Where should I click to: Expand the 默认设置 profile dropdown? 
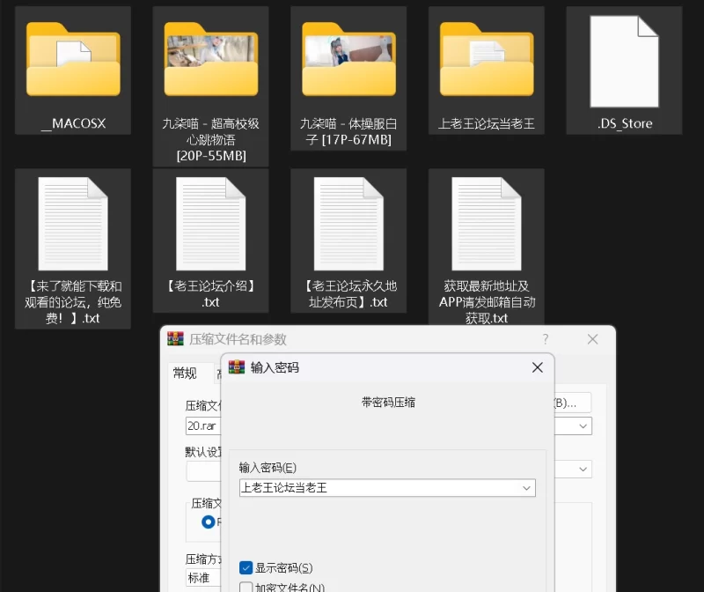[x=583, y=470]
